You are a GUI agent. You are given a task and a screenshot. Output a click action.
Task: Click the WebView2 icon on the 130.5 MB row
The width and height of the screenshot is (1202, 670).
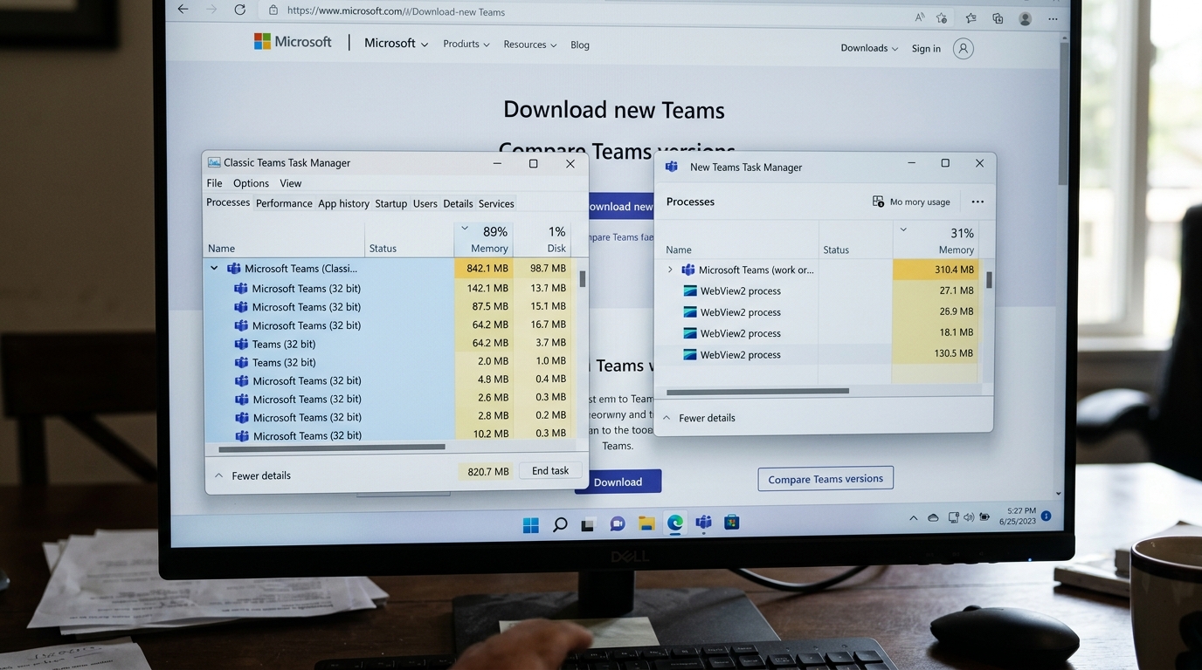tap(690, 355)
